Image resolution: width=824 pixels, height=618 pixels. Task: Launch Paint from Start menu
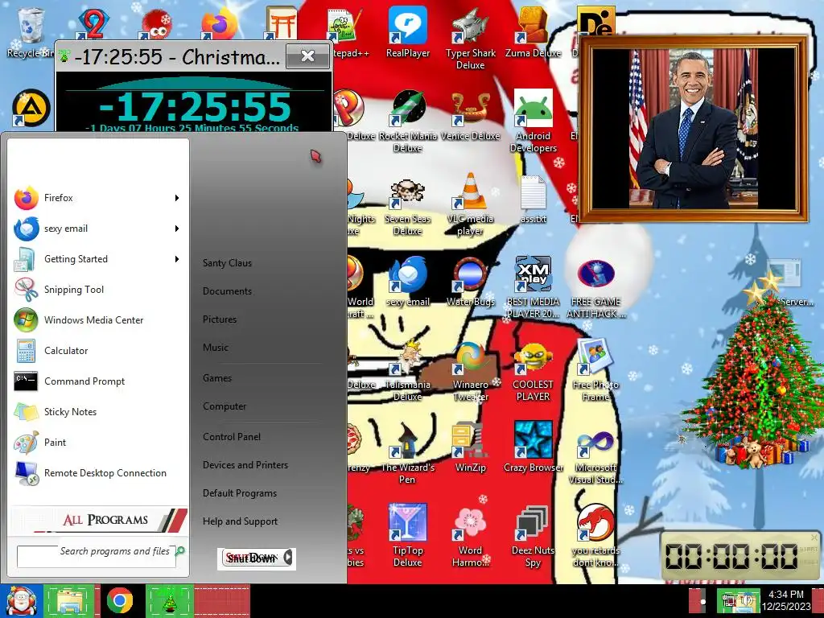97,442
